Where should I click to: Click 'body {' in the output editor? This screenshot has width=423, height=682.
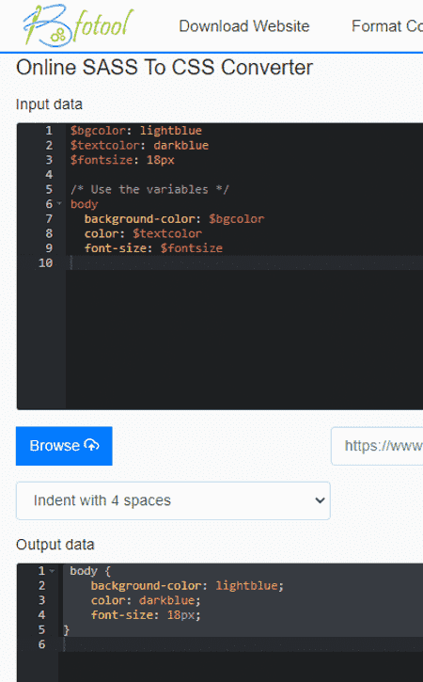click(90, 571)
